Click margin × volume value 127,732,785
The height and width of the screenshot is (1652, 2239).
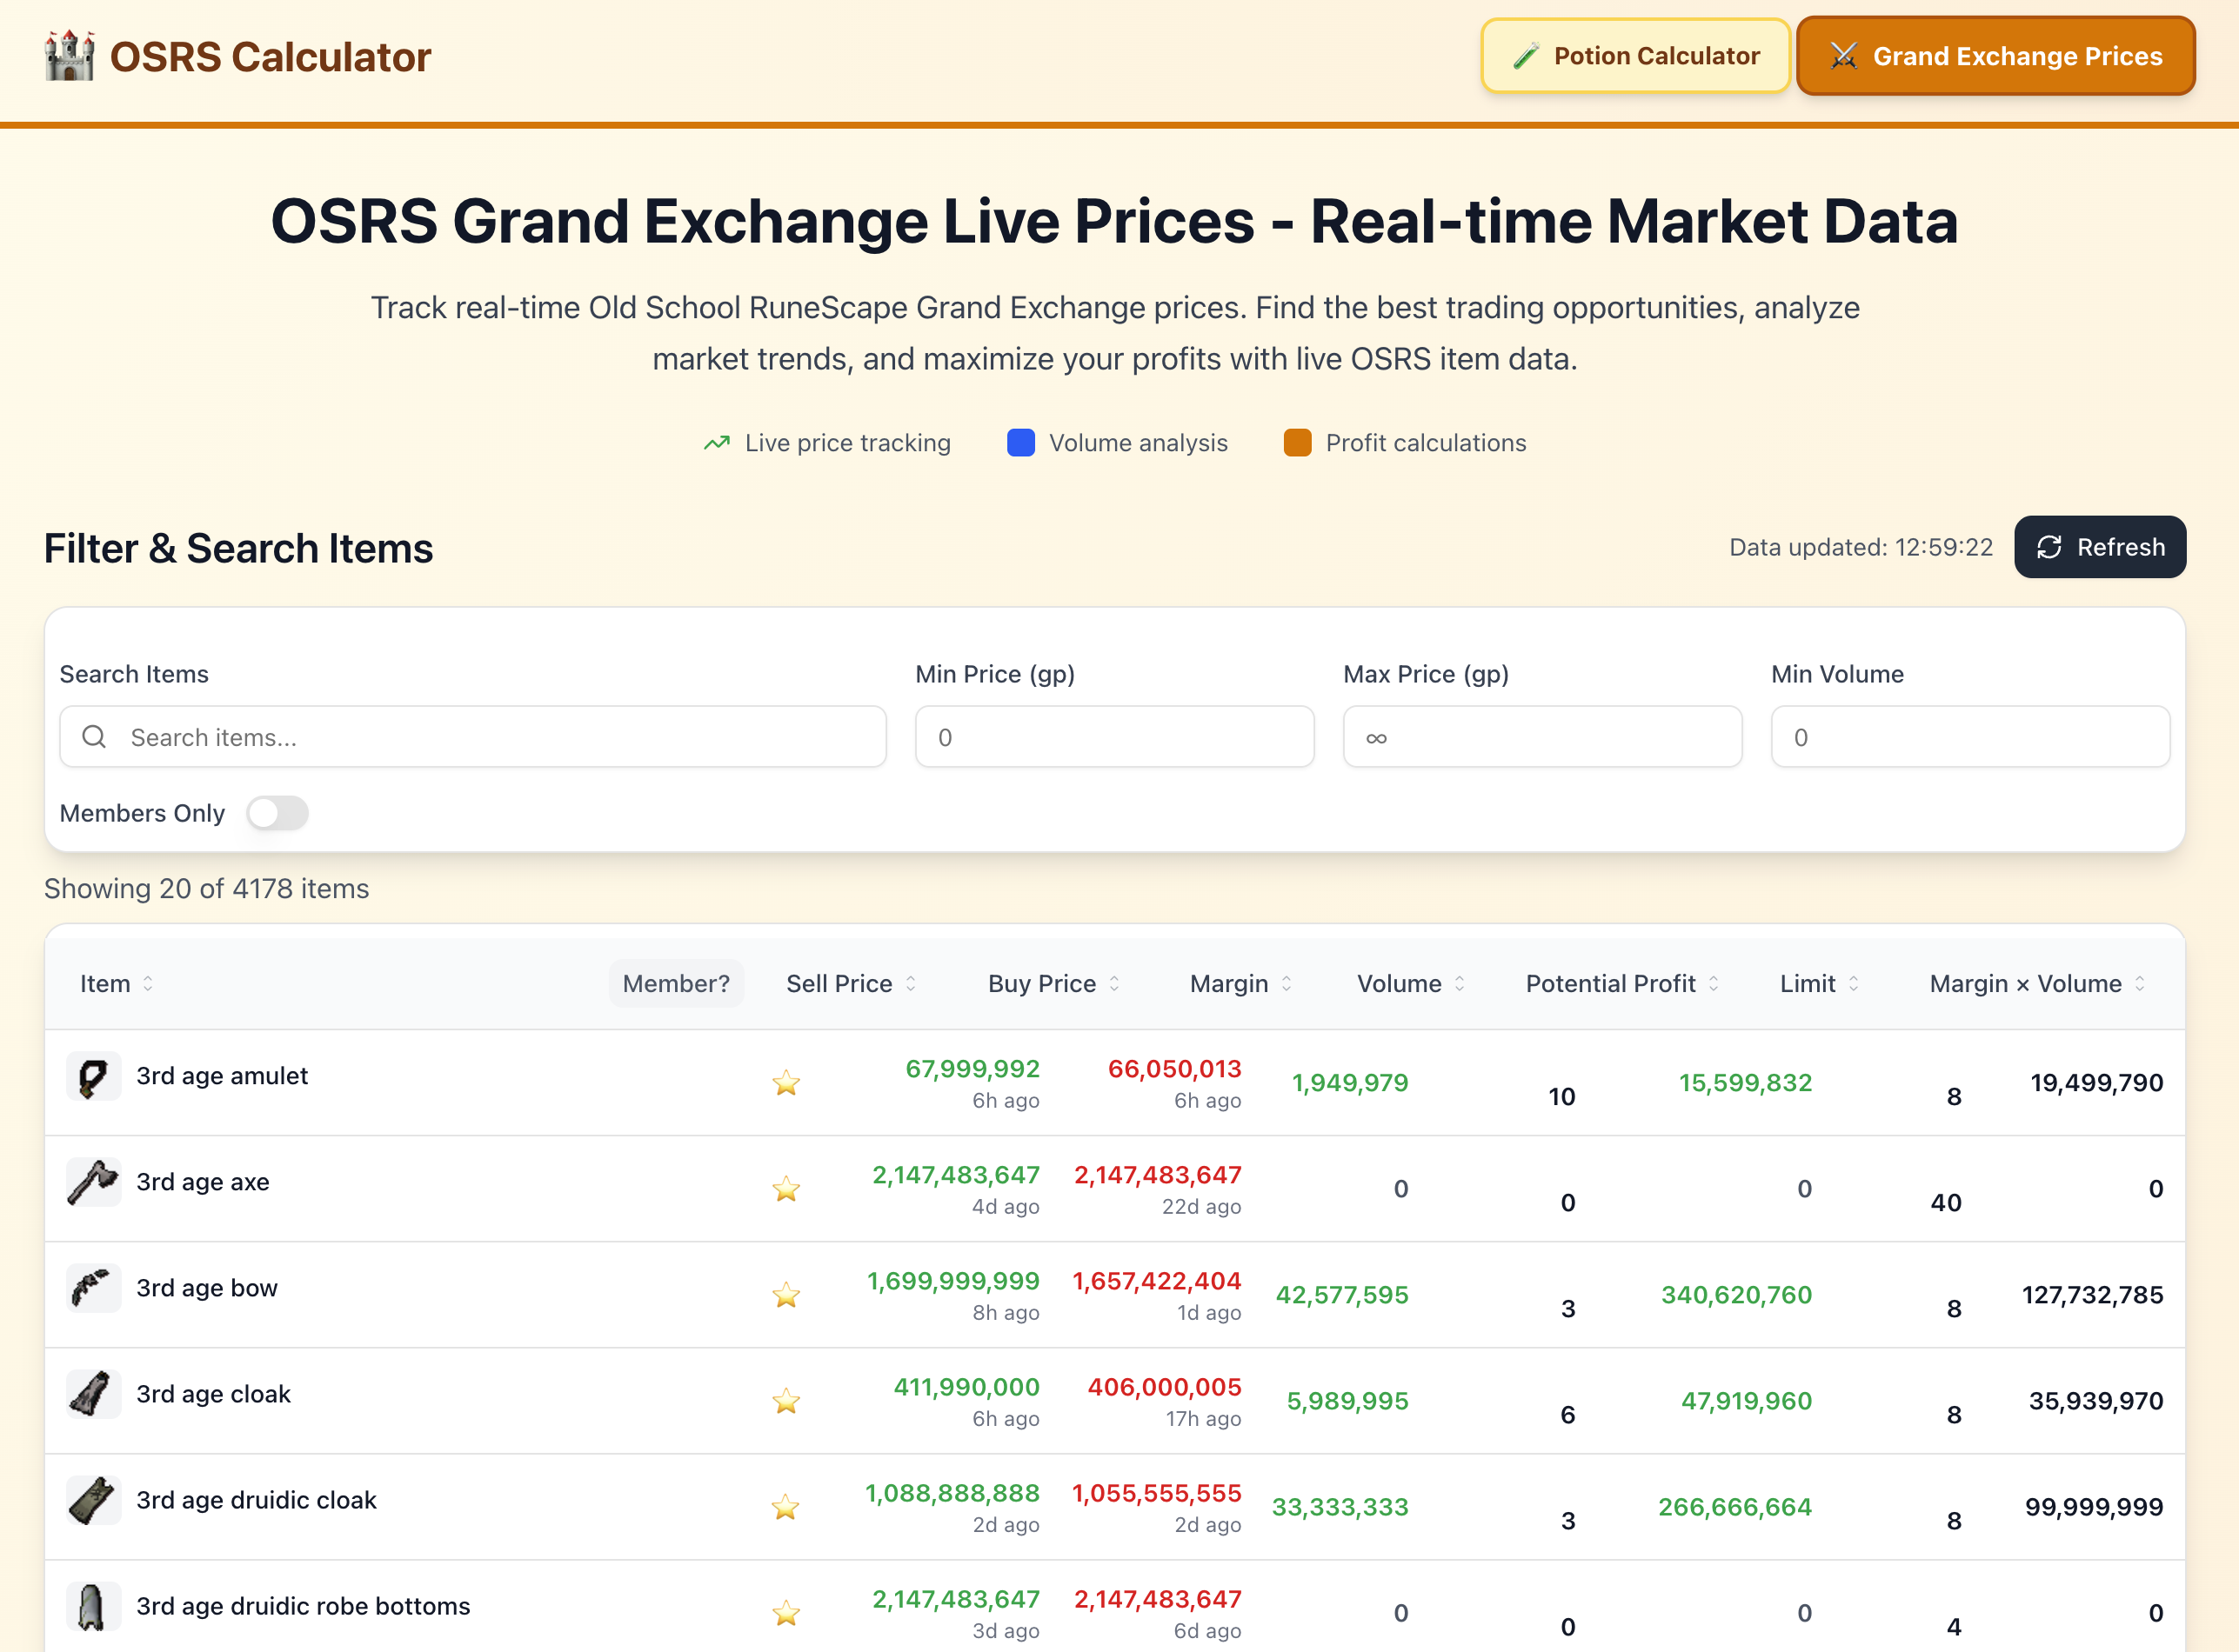click(2093, 1295)
